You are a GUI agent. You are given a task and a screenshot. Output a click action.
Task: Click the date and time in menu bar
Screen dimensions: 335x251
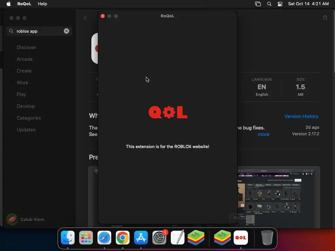tap(308, 4)
